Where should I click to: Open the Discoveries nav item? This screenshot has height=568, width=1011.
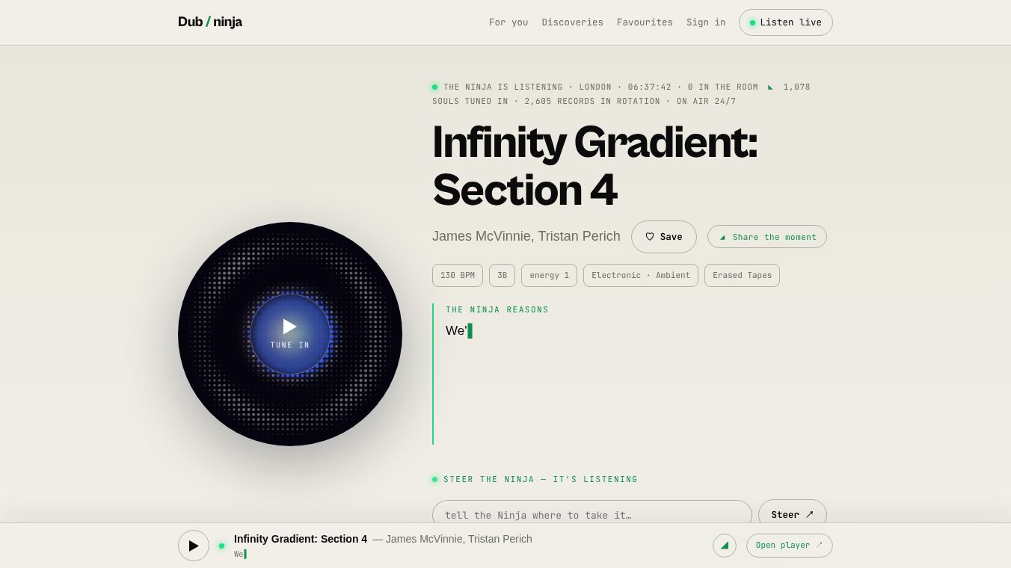[x=573, y=22]
